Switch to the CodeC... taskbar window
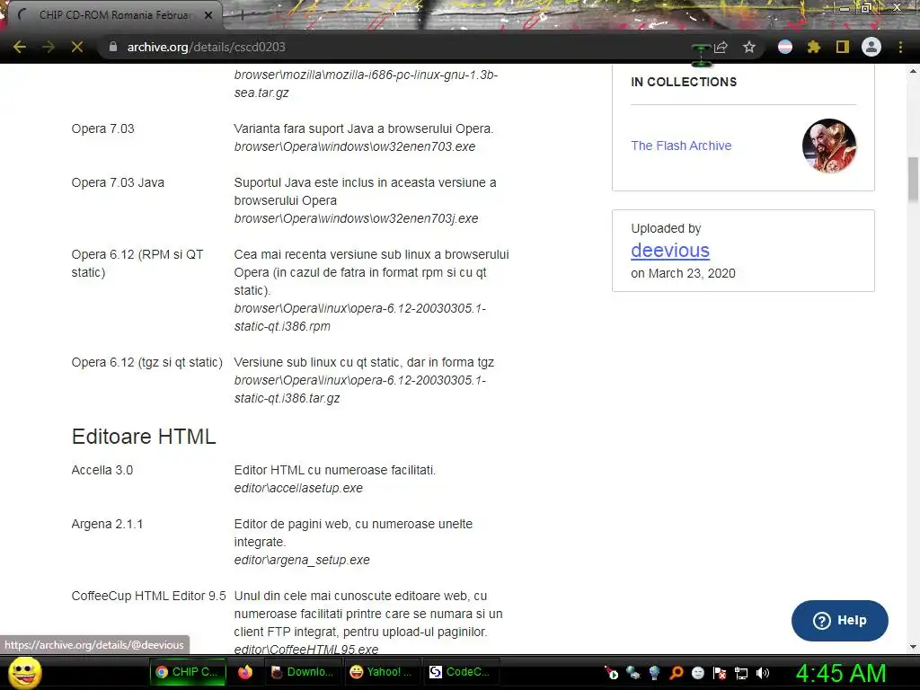This screenshot has height=690, width=920. [461, 672]
